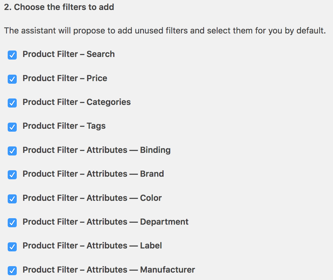Screen dimensions: 333x280
Task: Deselect the Attributes — Manufacturer filter checkbox
Action: click(12, 270)
